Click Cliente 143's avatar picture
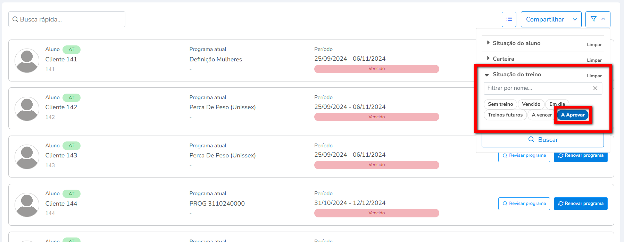 [x=27, y=157]
